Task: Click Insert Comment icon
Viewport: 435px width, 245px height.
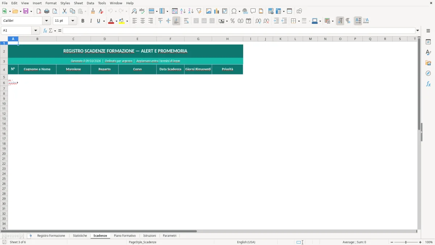Action: [253, 11]
